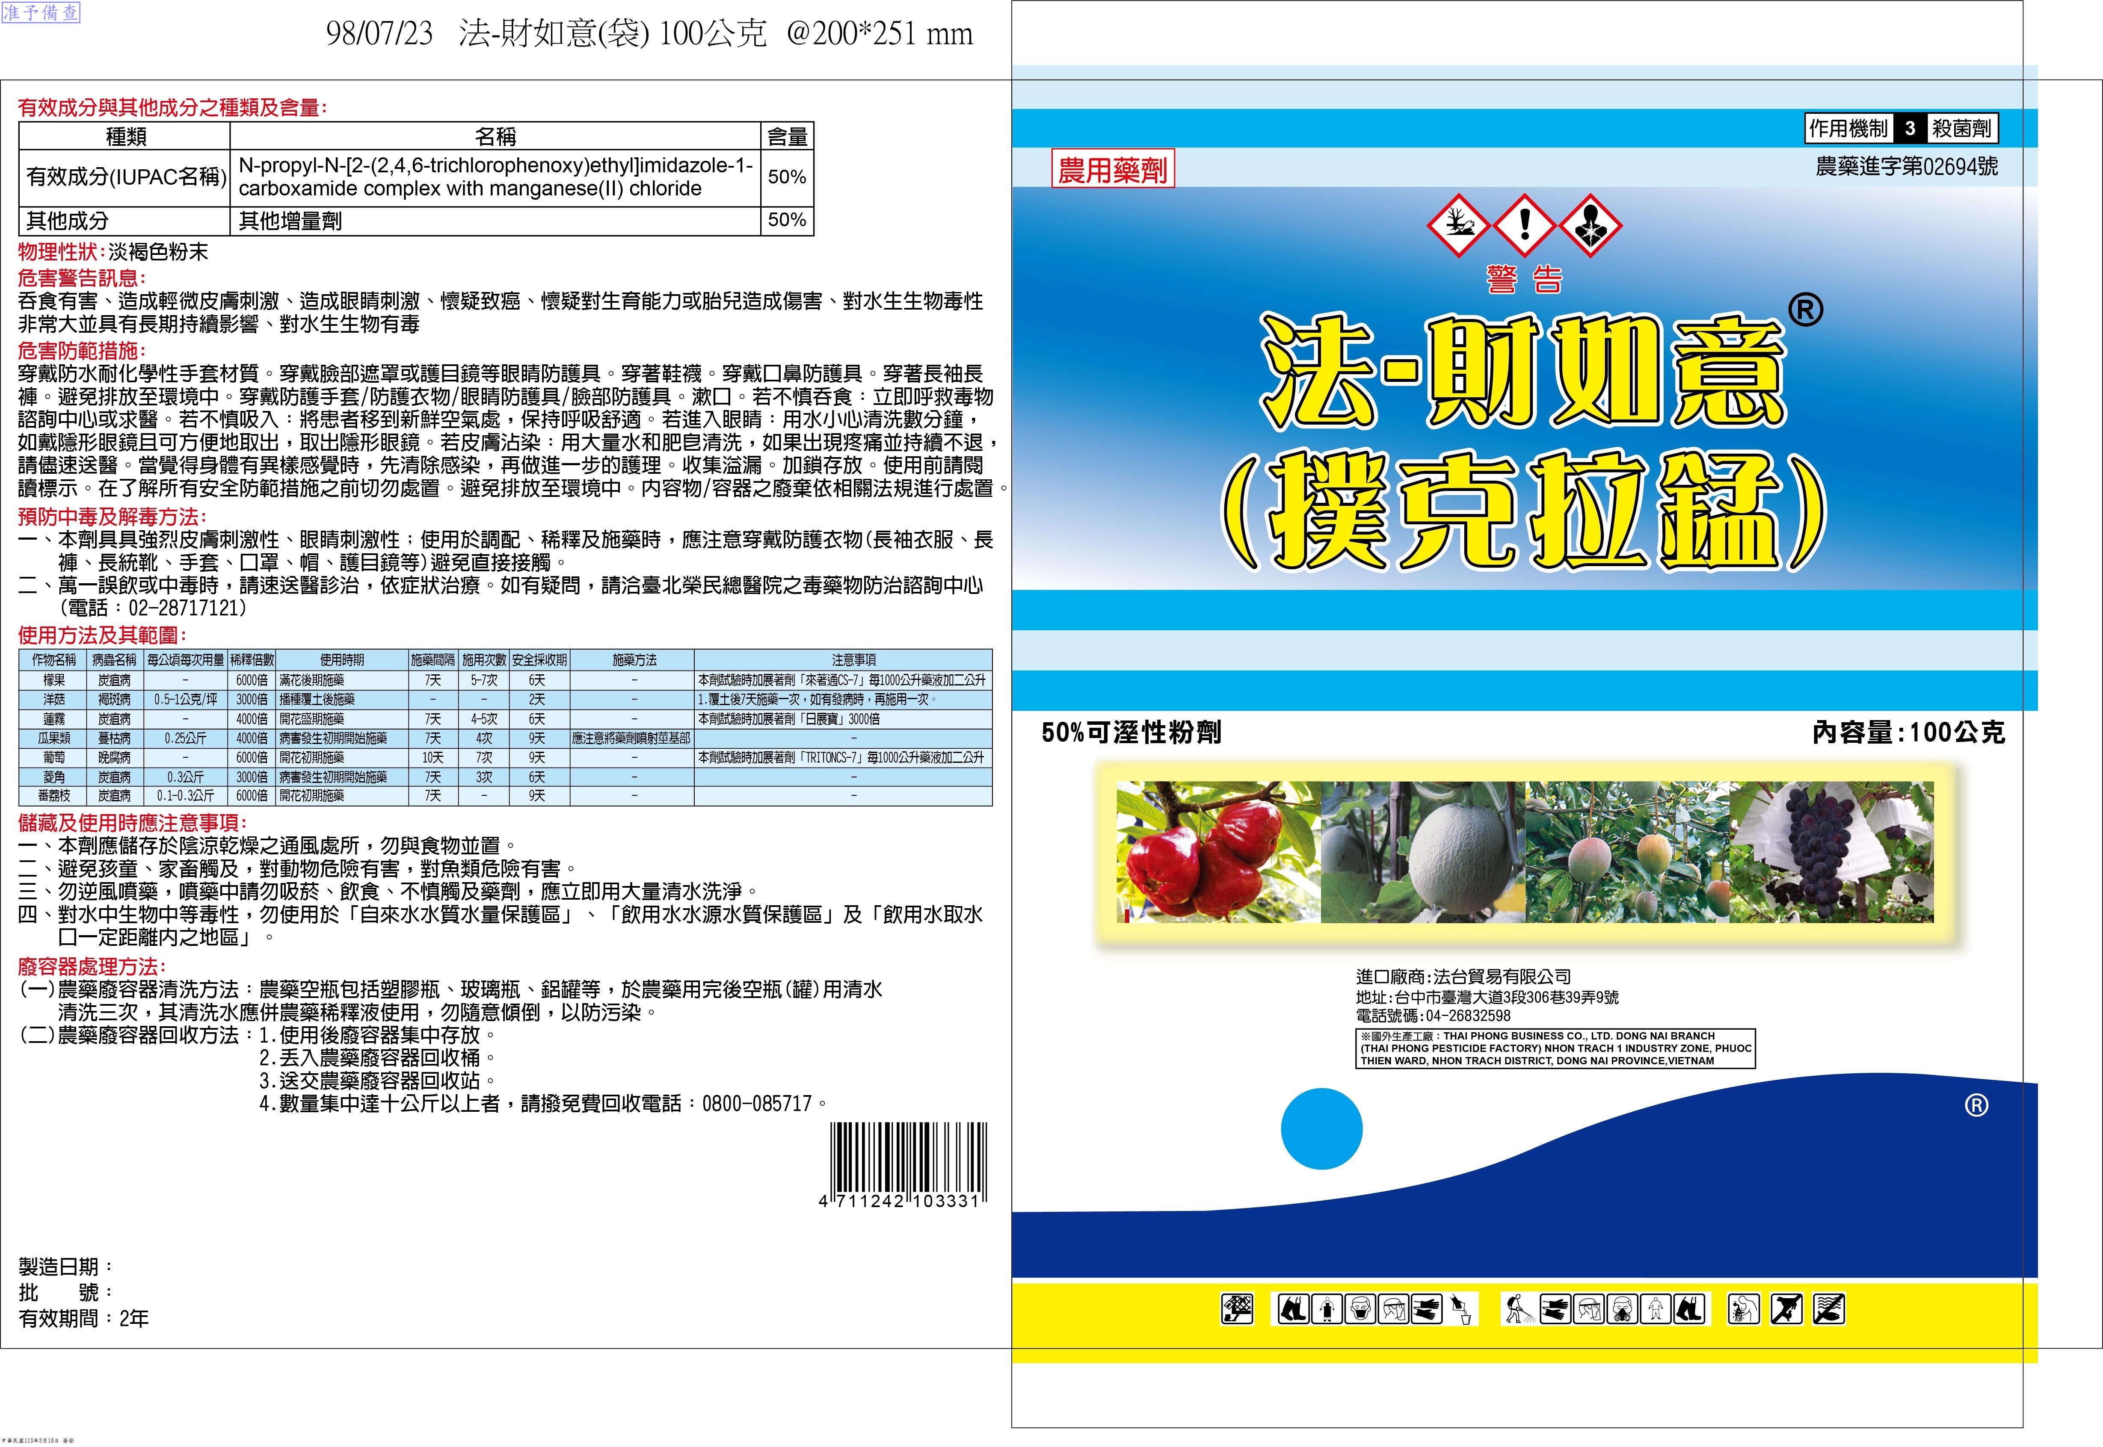Click the 晚腐病 disease cell

coord(114,758)
